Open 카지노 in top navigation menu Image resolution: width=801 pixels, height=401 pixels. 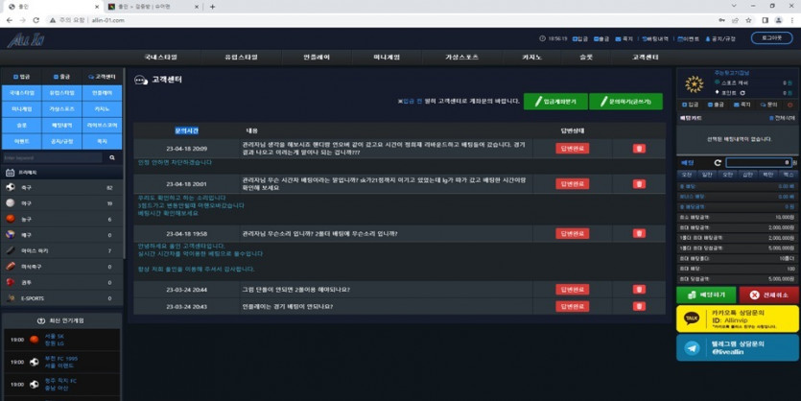530,58
